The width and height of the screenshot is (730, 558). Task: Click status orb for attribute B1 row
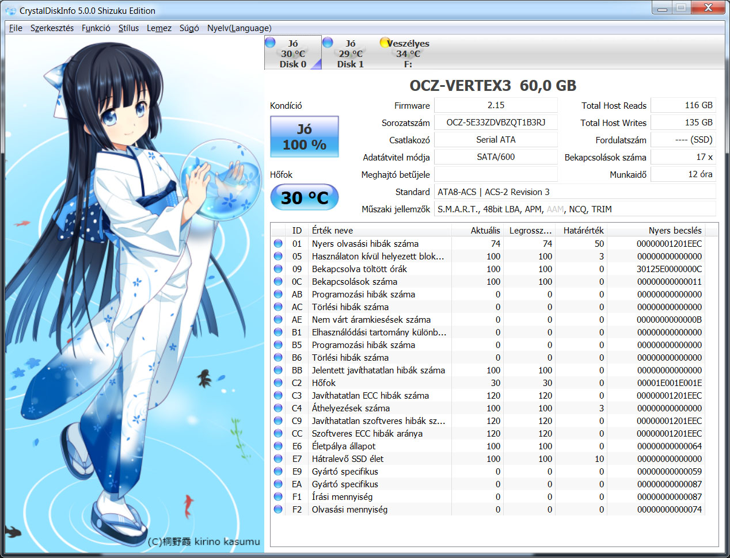[278, 332]
